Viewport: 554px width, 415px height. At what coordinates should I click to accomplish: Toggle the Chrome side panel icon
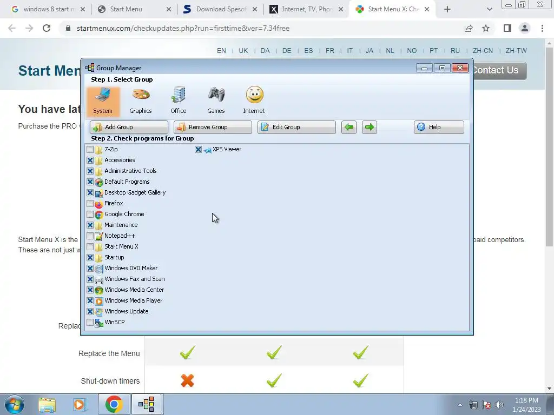[507, 28]
